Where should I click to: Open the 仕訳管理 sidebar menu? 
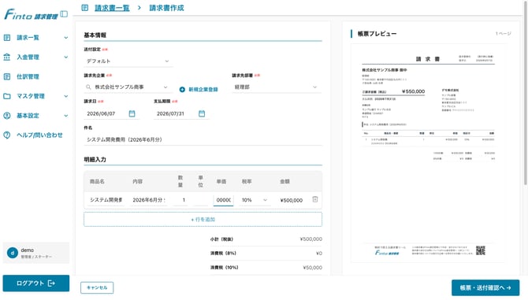click(35, 76)
